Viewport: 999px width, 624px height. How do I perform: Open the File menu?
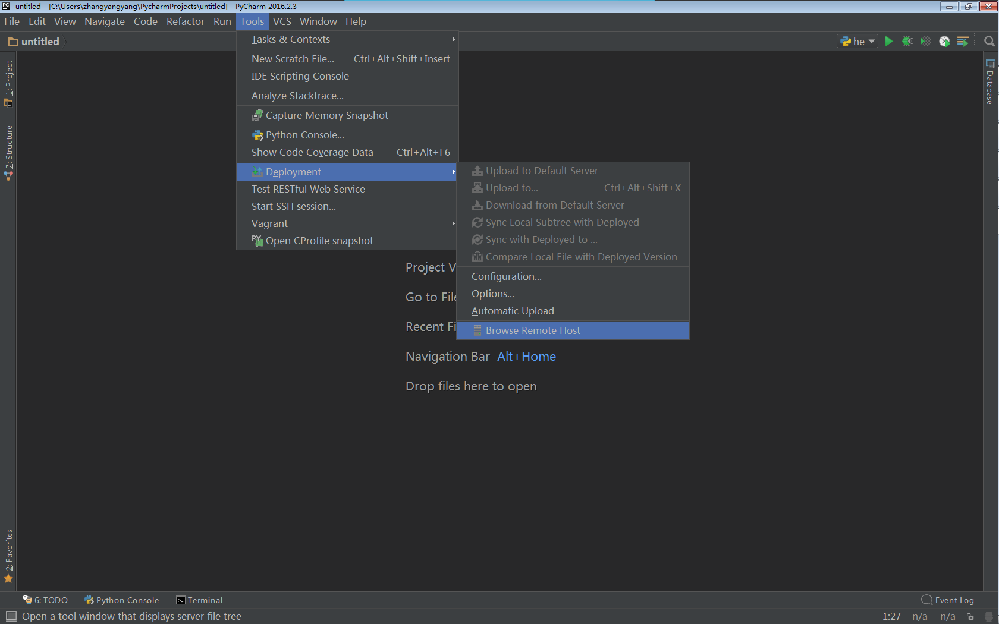pyautogui.click(x=12, y=21)
